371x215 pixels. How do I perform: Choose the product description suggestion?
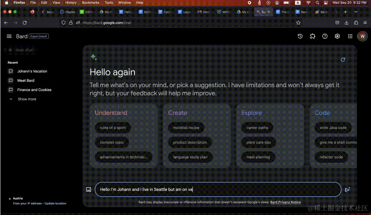point(190,142)
